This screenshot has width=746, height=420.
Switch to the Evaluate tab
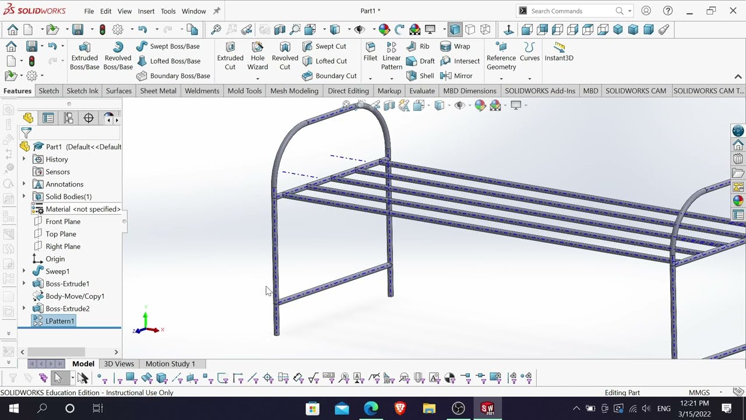(x=422, y=90)
